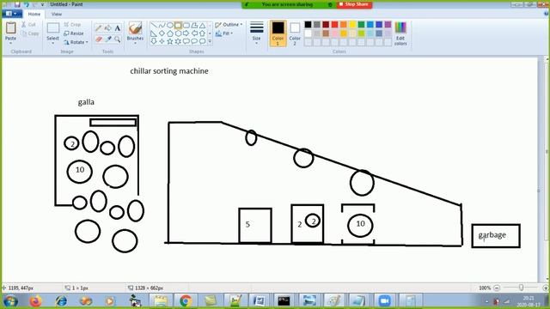550x309 pixels.
Task: Switch to the Home ribbon tab
Action: (34, 14)
